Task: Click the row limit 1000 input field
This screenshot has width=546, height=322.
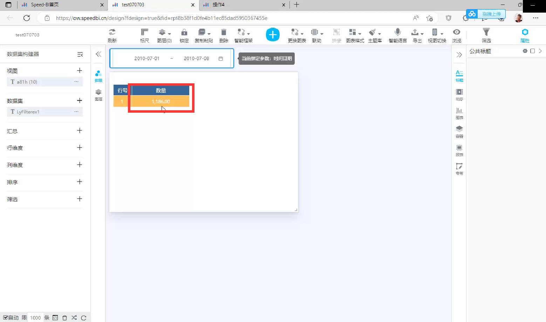Action: pos(35,317)
